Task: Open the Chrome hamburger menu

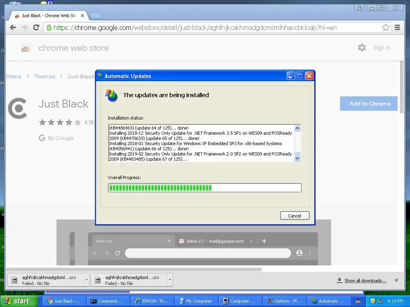Action: click(398, 28)
